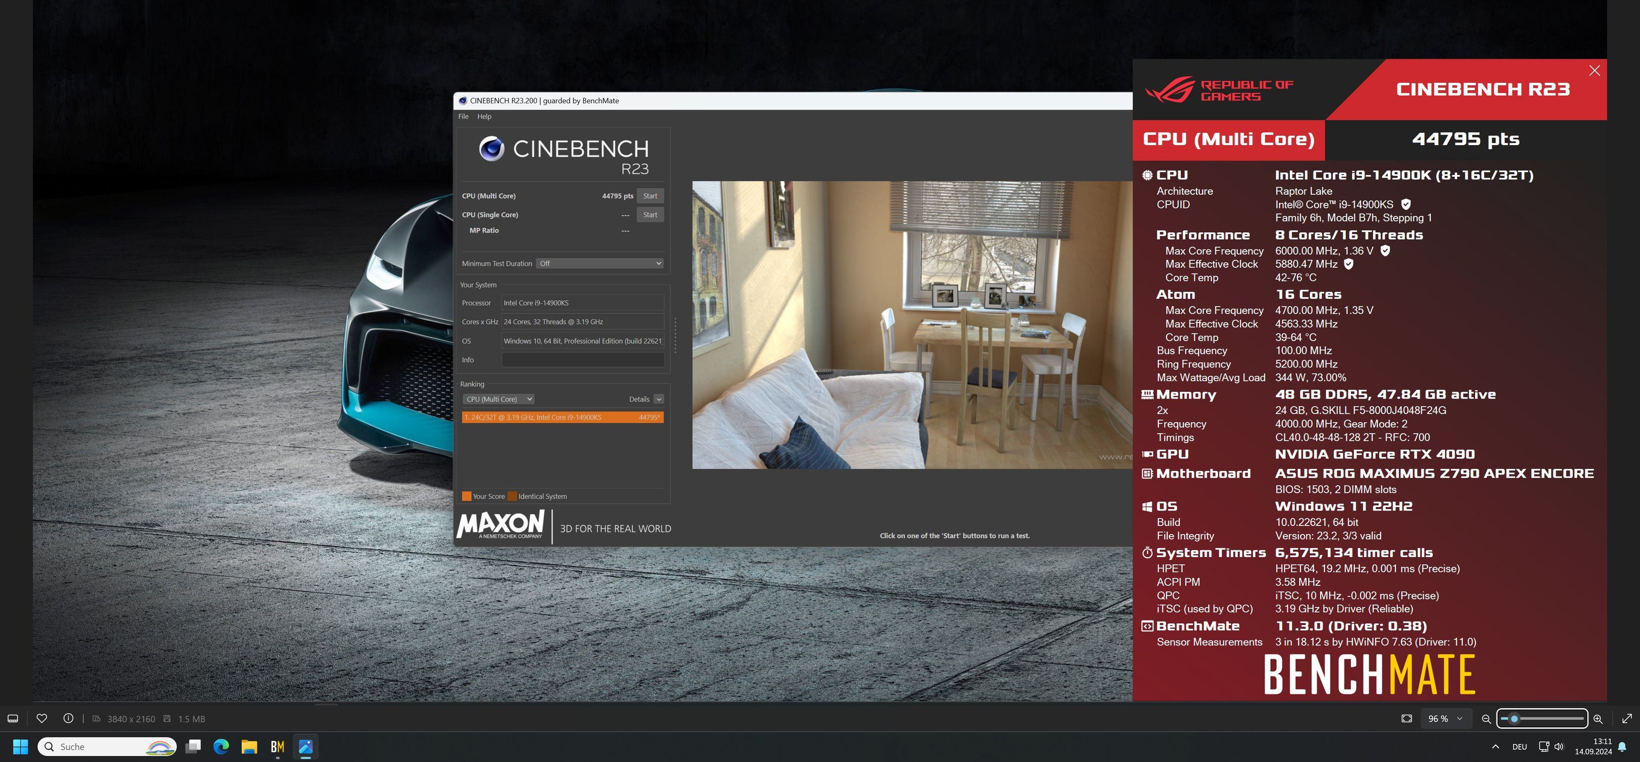Enter fullscreen with the expand arrows icon
Viewport: 1640px width, 762px height.
pos(1627,719)
